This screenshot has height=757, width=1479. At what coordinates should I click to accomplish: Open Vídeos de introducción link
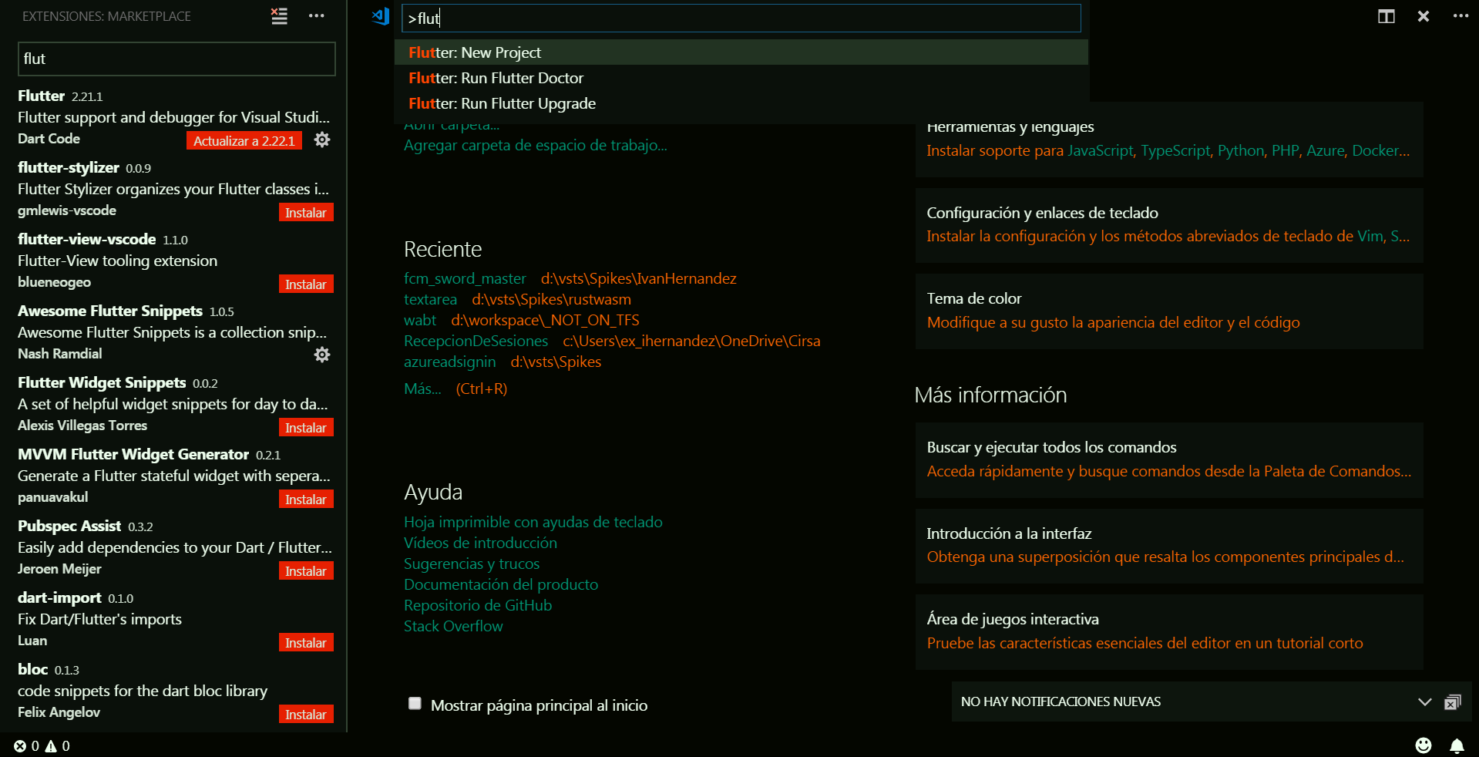coord(480,543)
